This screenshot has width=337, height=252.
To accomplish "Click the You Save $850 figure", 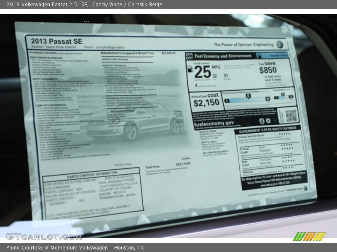I will point(267,70).
